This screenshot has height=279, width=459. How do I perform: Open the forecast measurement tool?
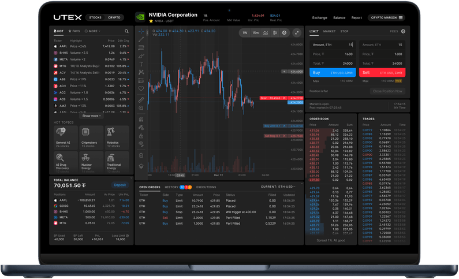click(141, 80)
